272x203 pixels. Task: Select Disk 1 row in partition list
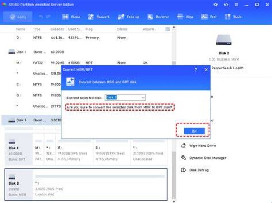87,52
